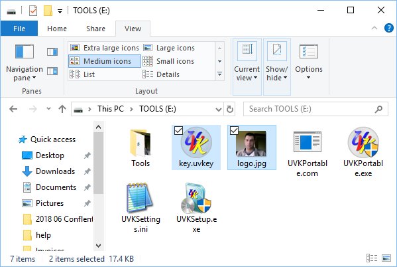Click the View ribbon tab
Image resolution: width=397 pixels, height=267 pixels.
133,29
